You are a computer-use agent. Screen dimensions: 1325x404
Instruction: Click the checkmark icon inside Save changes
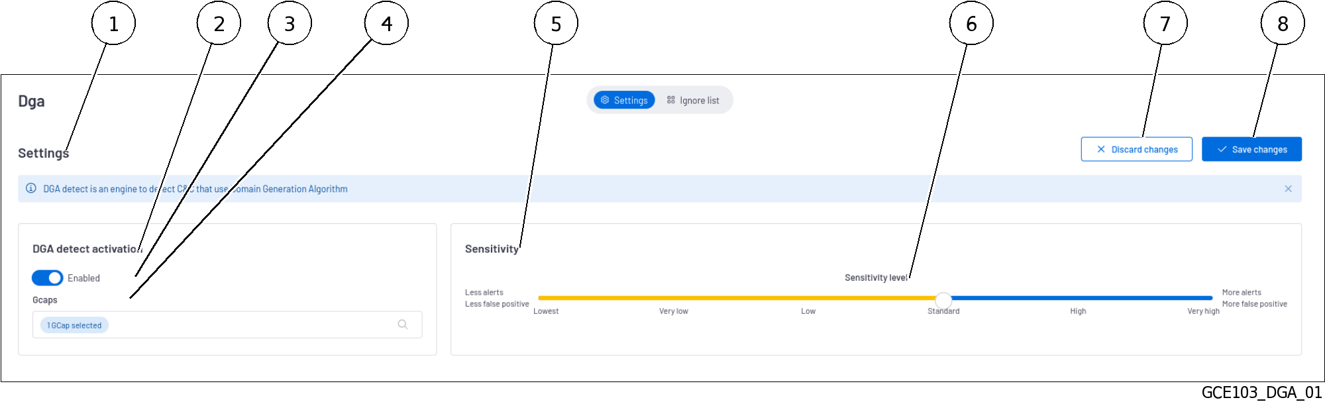tap(1222, 149)
